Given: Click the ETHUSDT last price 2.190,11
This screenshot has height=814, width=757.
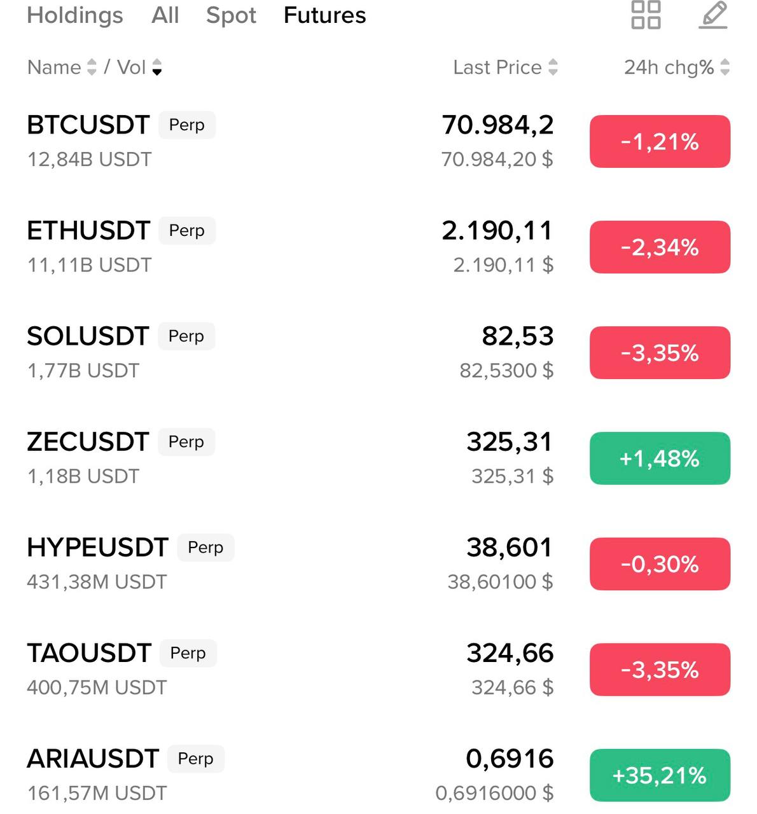Looking at the screenshot, I should [x=497, y=231].
